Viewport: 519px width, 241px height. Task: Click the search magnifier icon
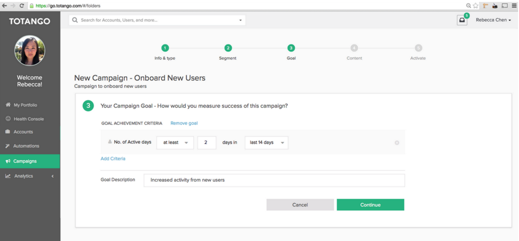[x=75, y=20]
